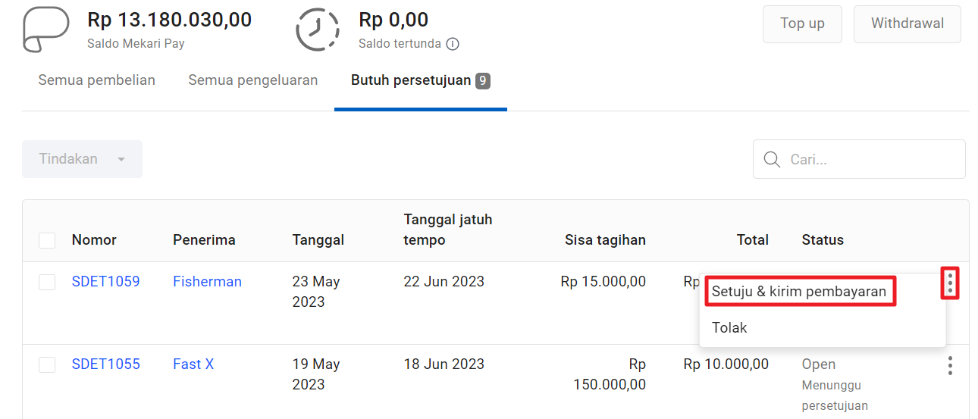The height and width of the screenshot is (419, 978).
Task: Switch to the Semua pembelian tab
Action: pyautogui.click(x=97, y=80)
